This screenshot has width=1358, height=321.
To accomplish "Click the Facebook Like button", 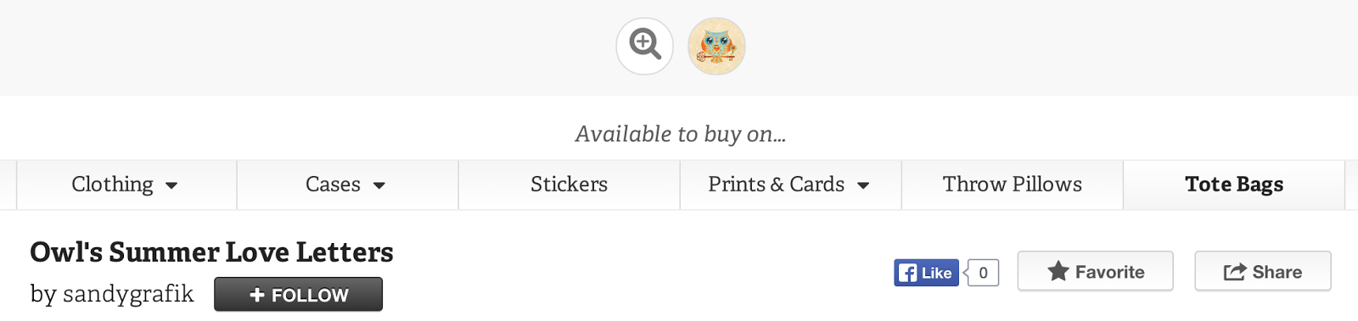I will (x=926, y=273).
